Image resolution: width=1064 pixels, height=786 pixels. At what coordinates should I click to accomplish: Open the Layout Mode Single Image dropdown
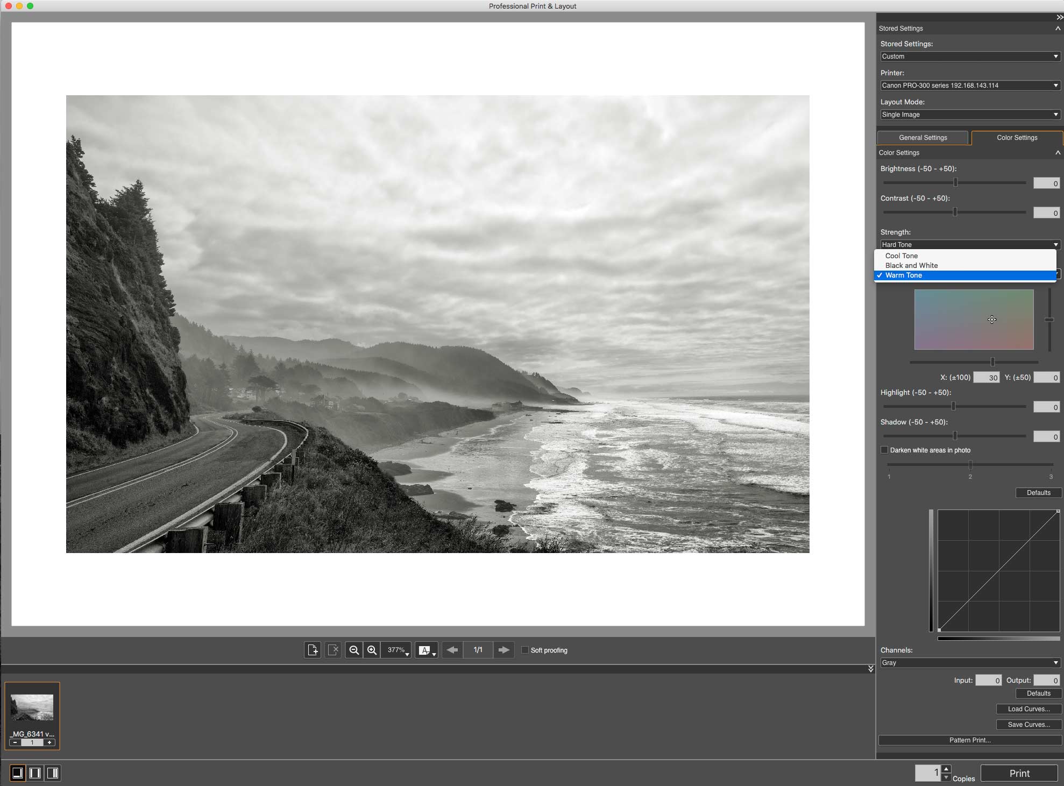[x=970, y=115]
